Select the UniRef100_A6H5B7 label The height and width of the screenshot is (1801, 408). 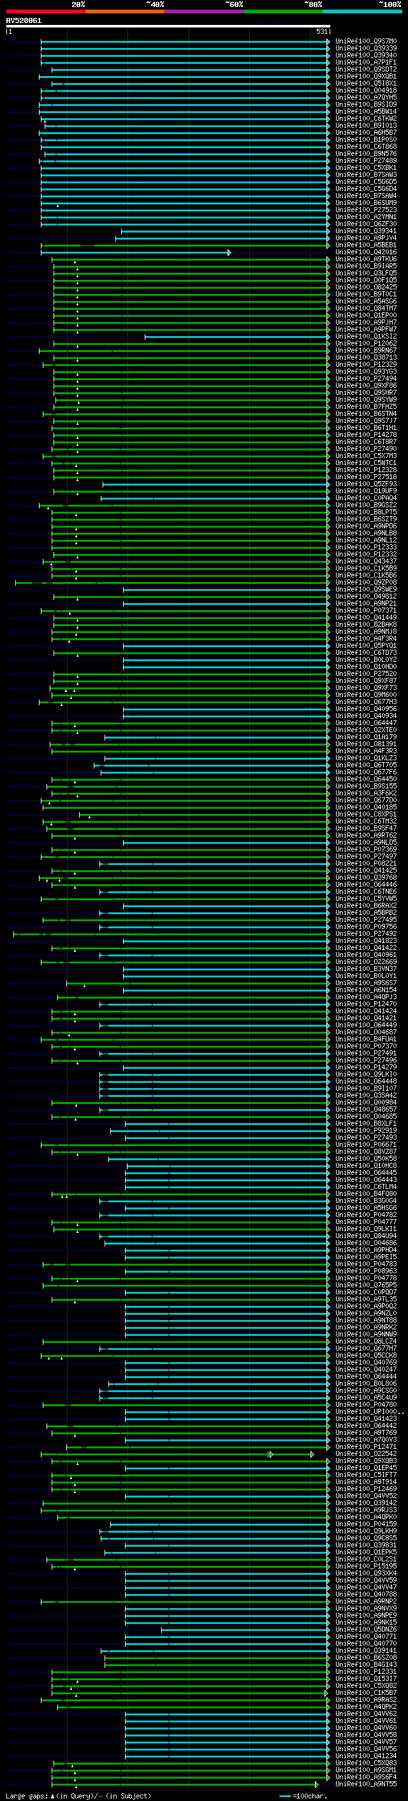click(366, 133)
